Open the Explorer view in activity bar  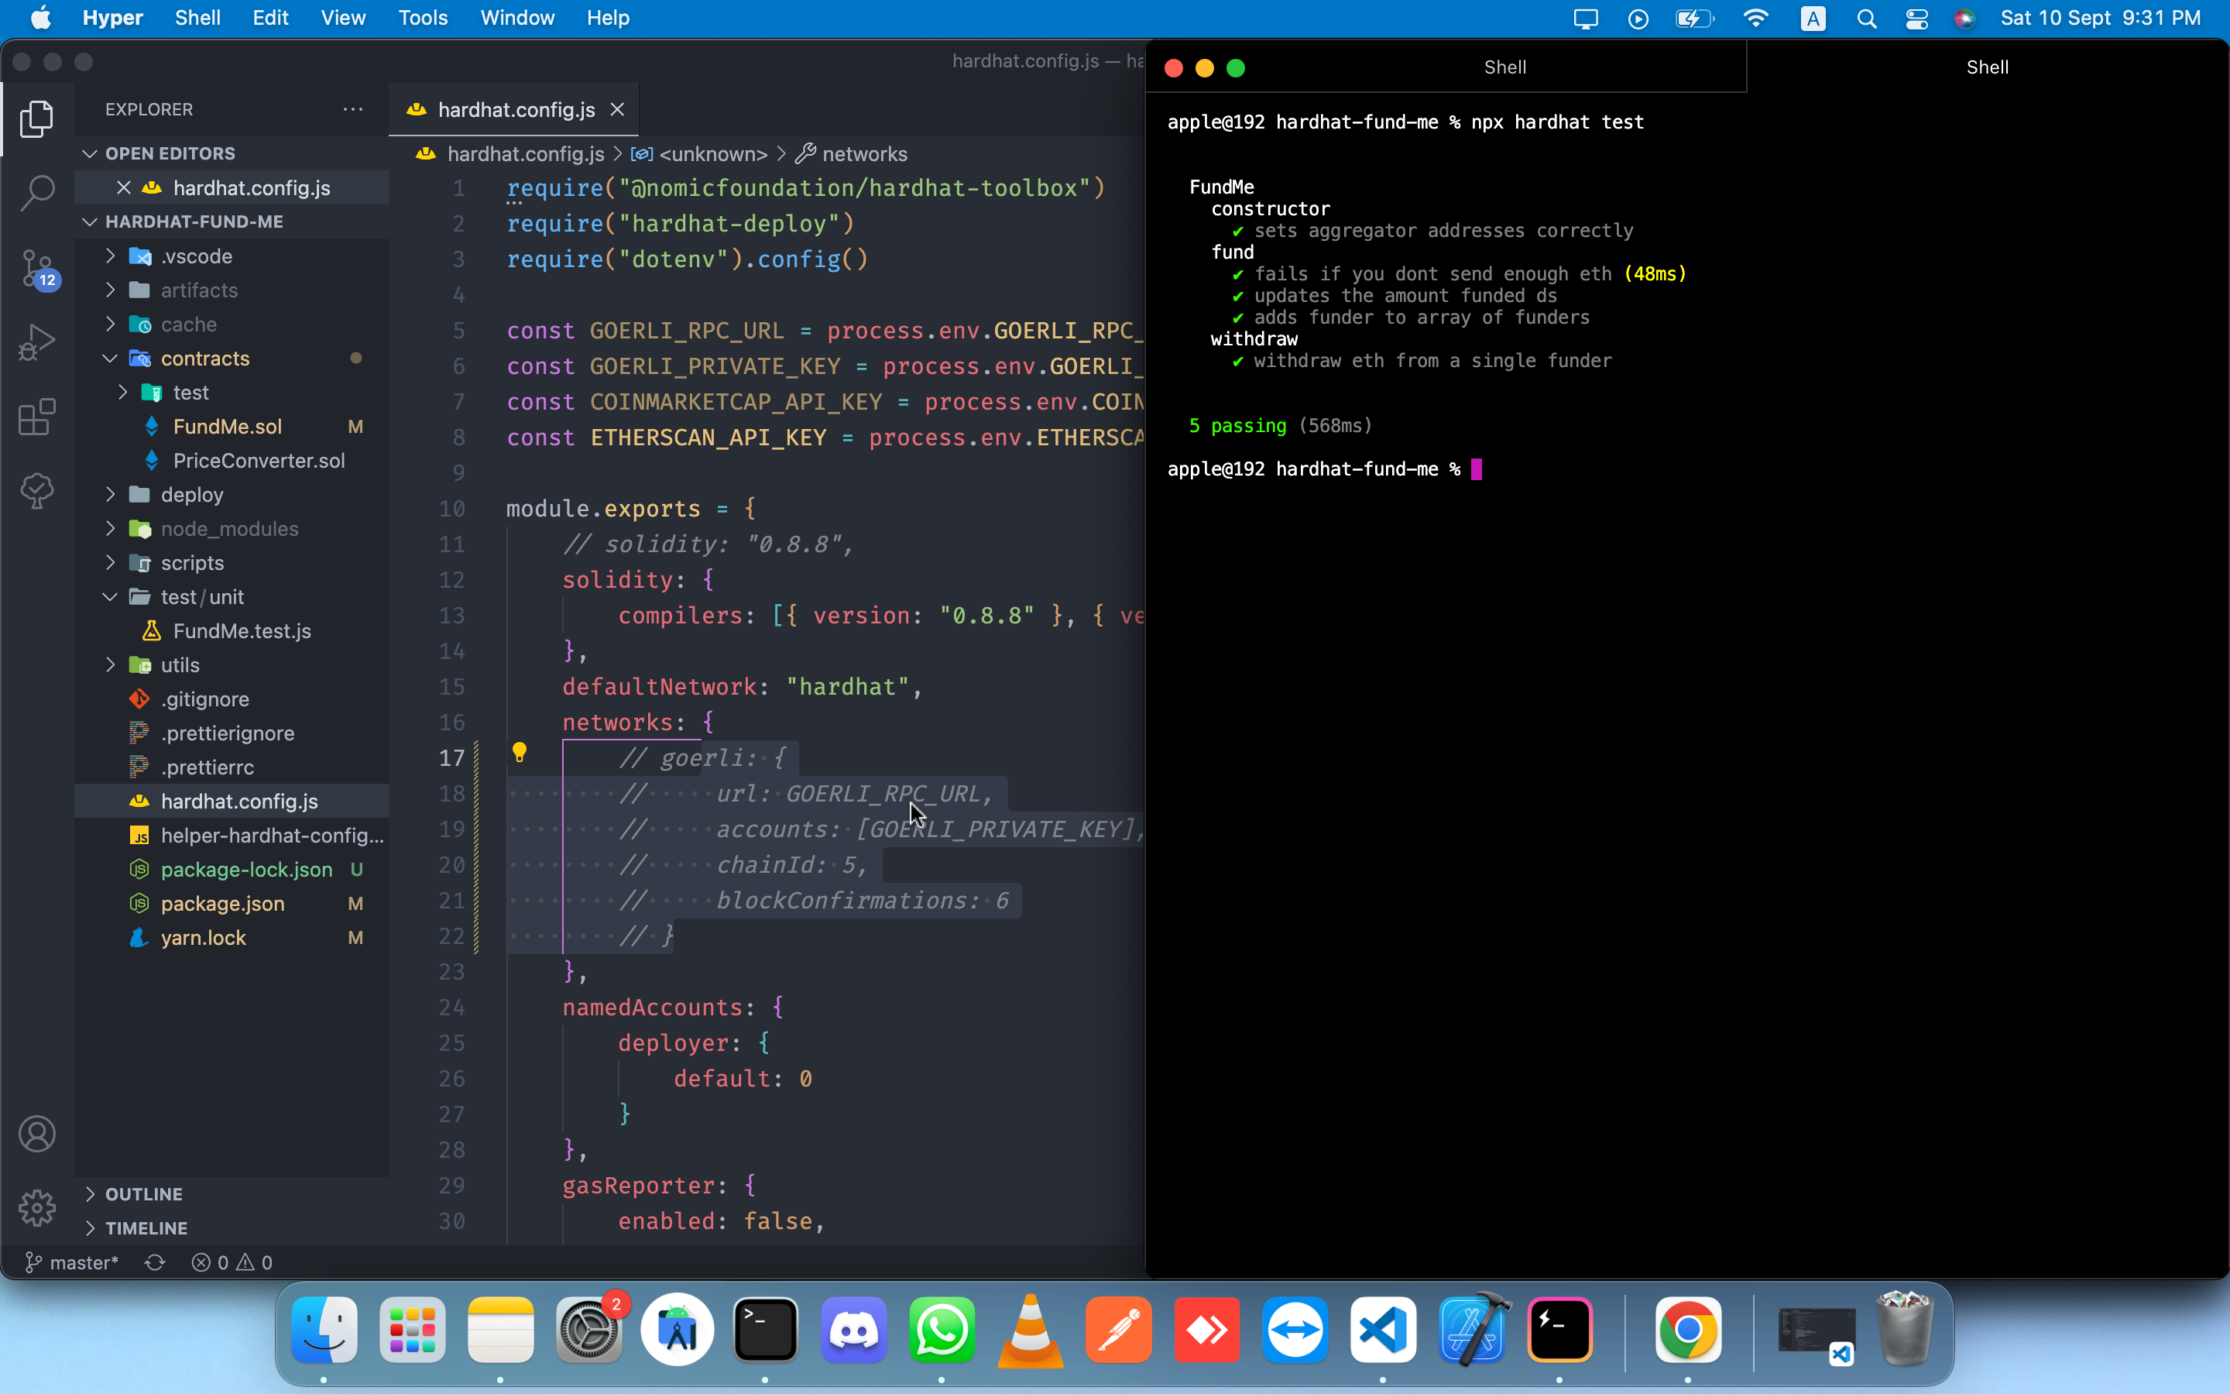click(x=37, y=119)
